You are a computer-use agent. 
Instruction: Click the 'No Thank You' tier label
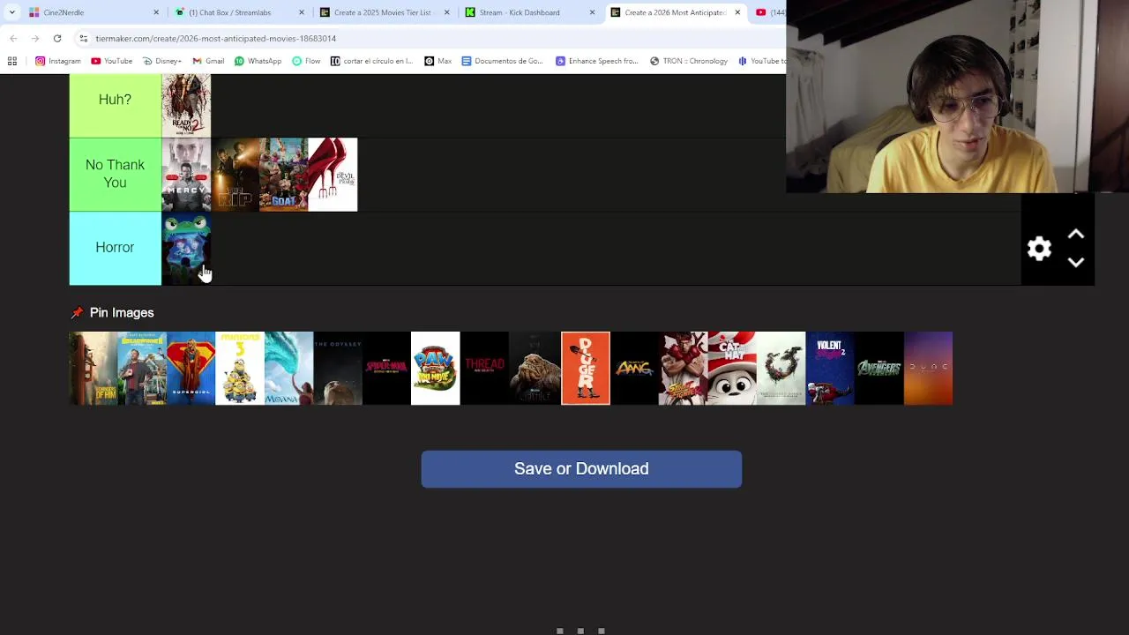(x=115, y=174)
